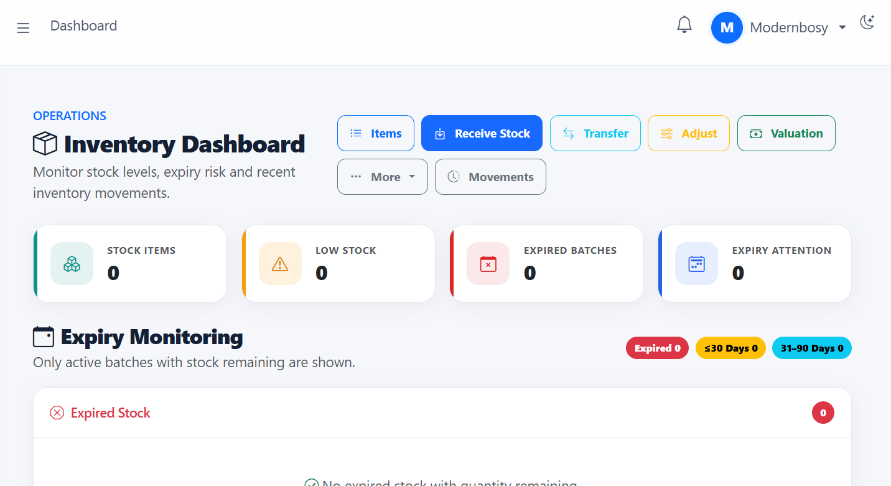Open the notifications bell
Screen dimensions: 891x486
(x=684, y=25)
